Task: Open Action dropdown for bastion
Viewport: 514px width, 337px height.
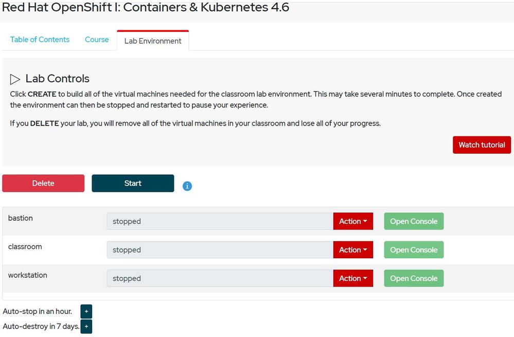Action: (353, 221)
